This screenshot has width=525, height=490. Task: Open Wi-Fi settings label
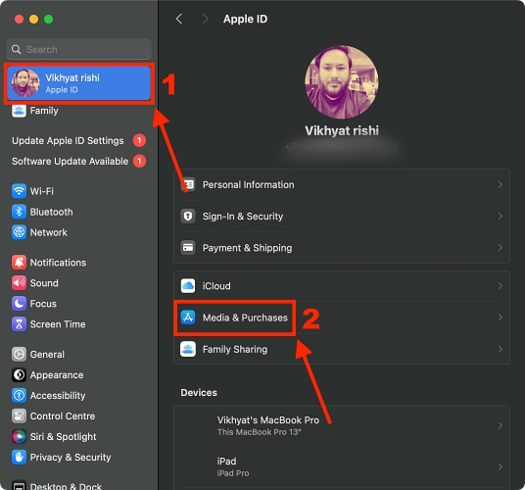(x=42, y=191)
